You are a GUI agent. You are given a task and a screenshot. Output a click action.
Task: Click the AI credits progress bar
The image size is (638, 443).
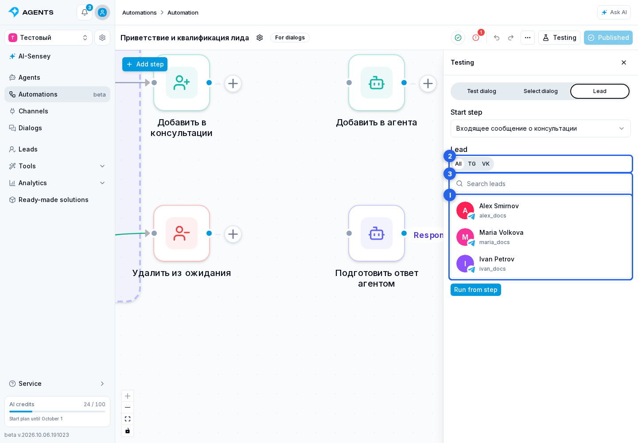coord(57,412)
